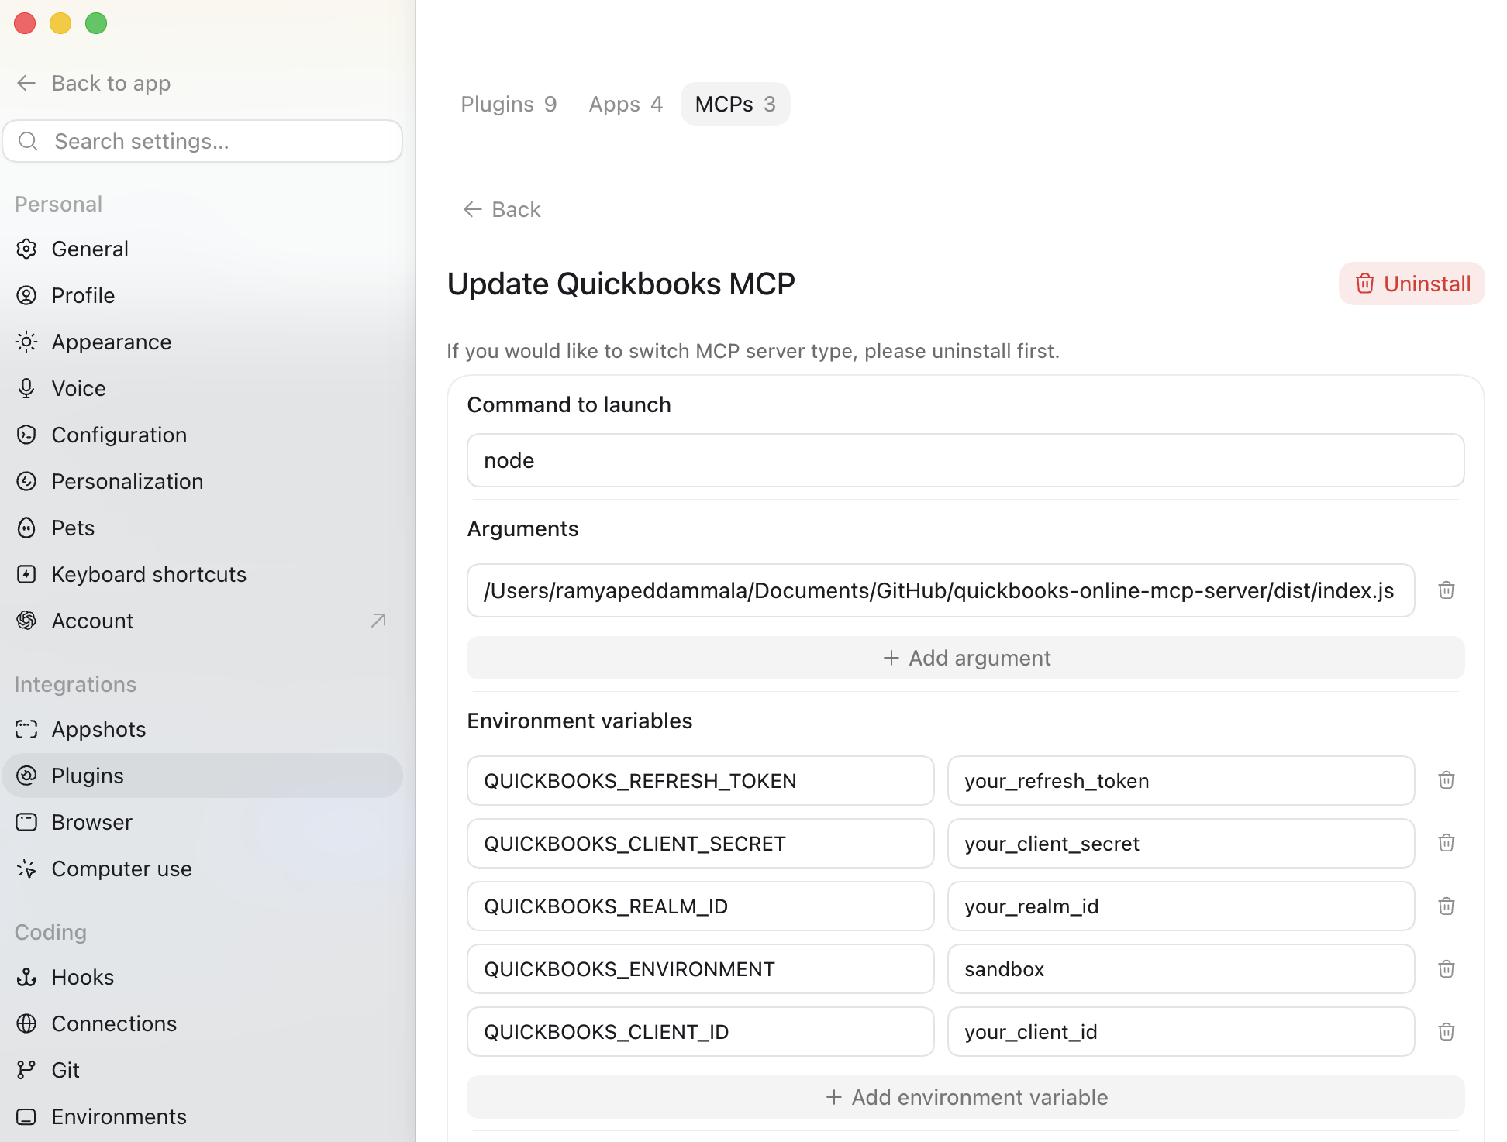The image size is (1507, 1142).
Task: Switch to the Plugins 9 tab
Action: point(509,104)
